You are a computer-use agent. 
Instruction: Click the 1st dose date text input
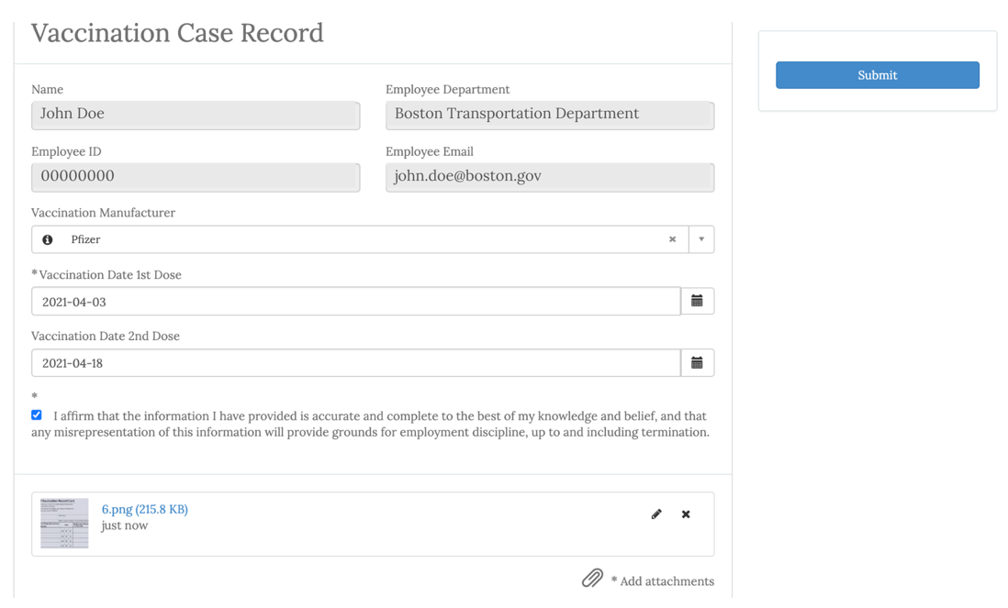pyautogui.click(x=355, y=302)
